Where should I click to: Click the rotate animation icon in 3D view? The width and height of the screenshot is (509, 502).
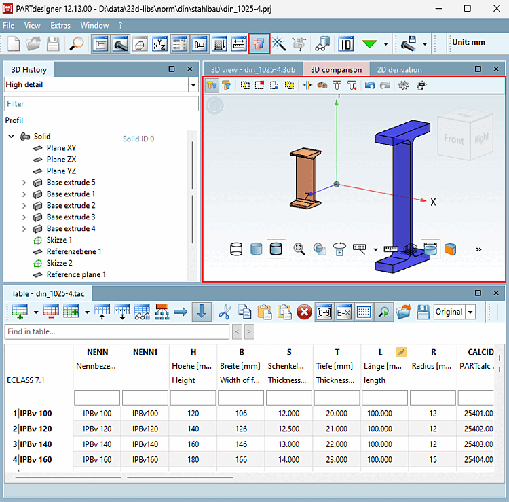[x=339, y=249]
